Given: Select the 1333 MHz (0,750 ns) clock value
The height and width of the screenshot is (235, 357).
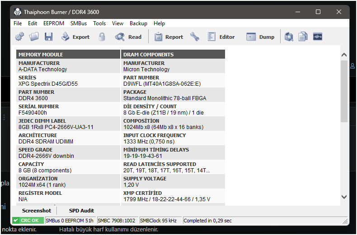Looking at the screenshot, I should click(x=149, y=142).
